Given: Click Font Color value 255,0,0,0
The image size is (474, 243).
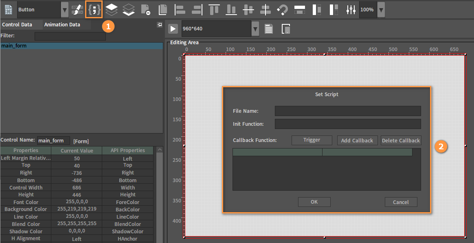Looking at the screenshot, I should point(77,202).
